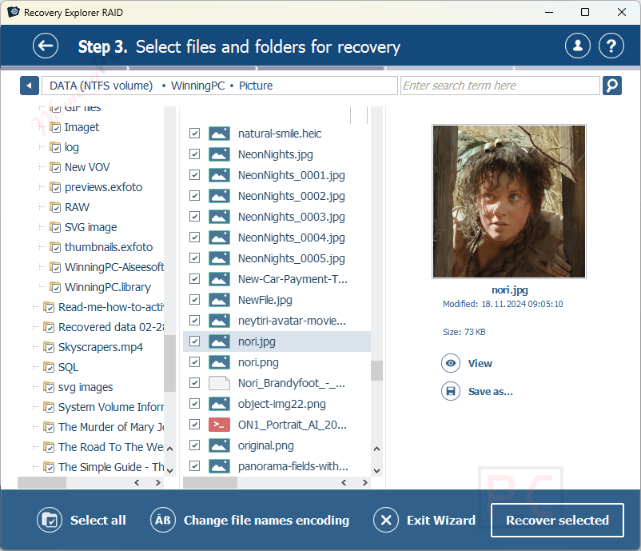Toggle checkbox for natural-smile.heic
Screen dimensions: 641x551
pos(194,134)
